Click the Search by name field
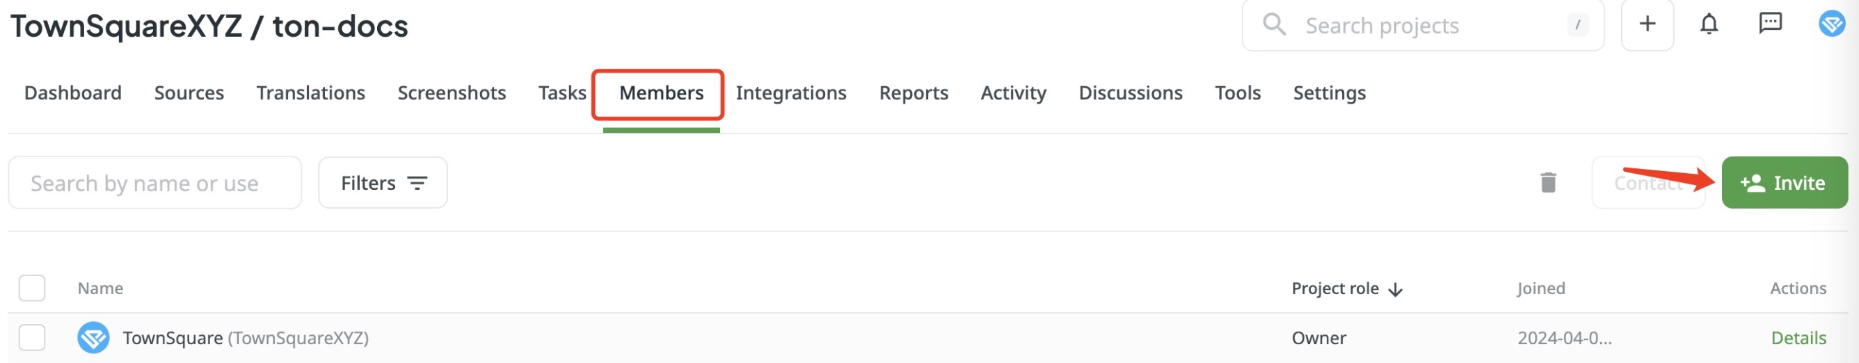Screen dimensions: 1859x363 click(x=155, y=183)
